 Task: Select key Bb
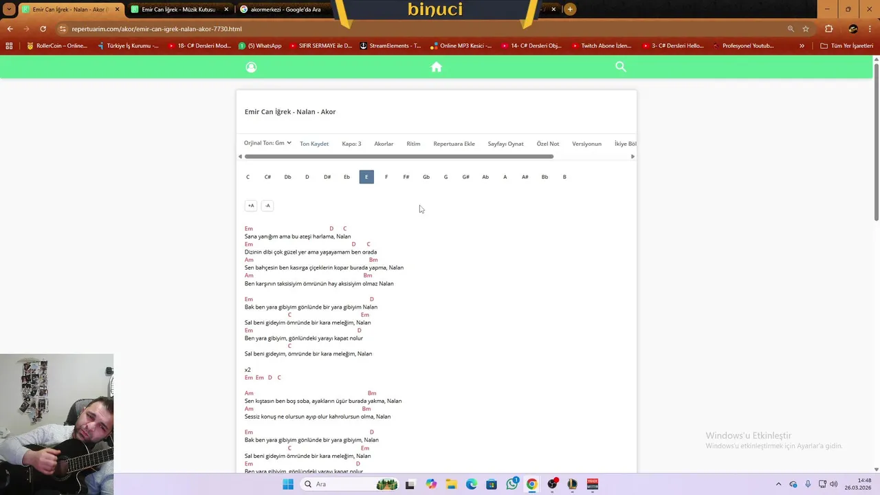click(x=544, y=177)
